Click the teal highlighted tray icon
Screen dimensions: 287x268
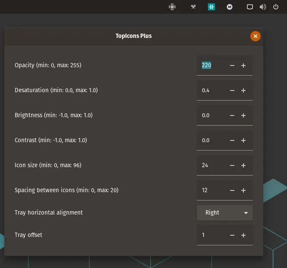[x=211, y=7]
